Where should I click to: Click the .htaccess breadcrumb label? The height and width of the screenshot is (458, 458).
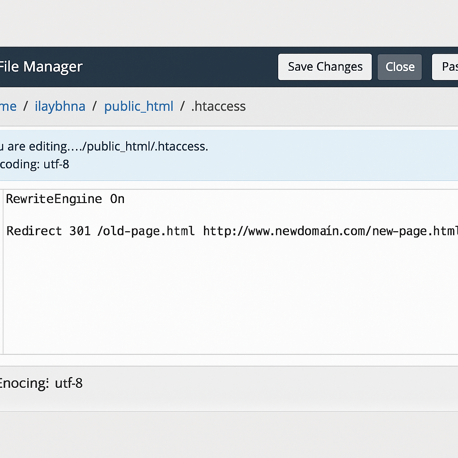[x=218, y=106]
